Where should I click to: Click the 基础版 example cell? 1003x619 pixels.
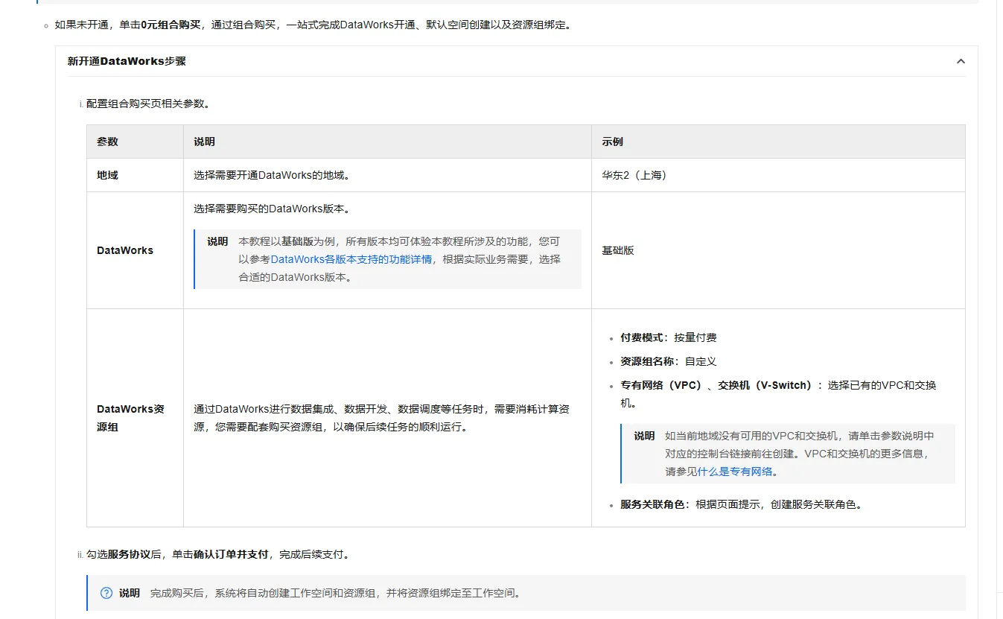(x=778, y=250)
